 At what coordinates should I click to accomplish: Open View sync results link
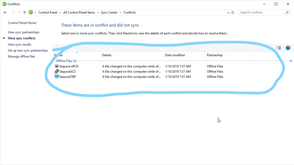tap(20, 45)
